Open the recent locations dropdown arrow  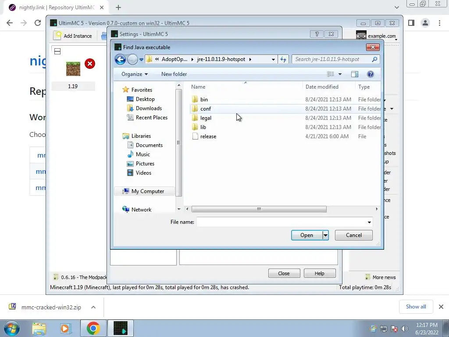tap(141, 60)
